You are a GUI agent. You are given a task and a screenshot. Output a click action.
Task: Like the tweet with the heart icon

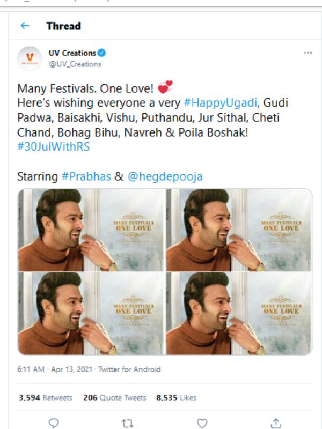[202, 423]
